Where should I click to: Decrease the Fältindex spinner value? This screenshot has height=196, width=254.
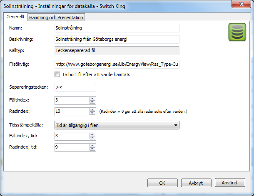pos(92,102)
